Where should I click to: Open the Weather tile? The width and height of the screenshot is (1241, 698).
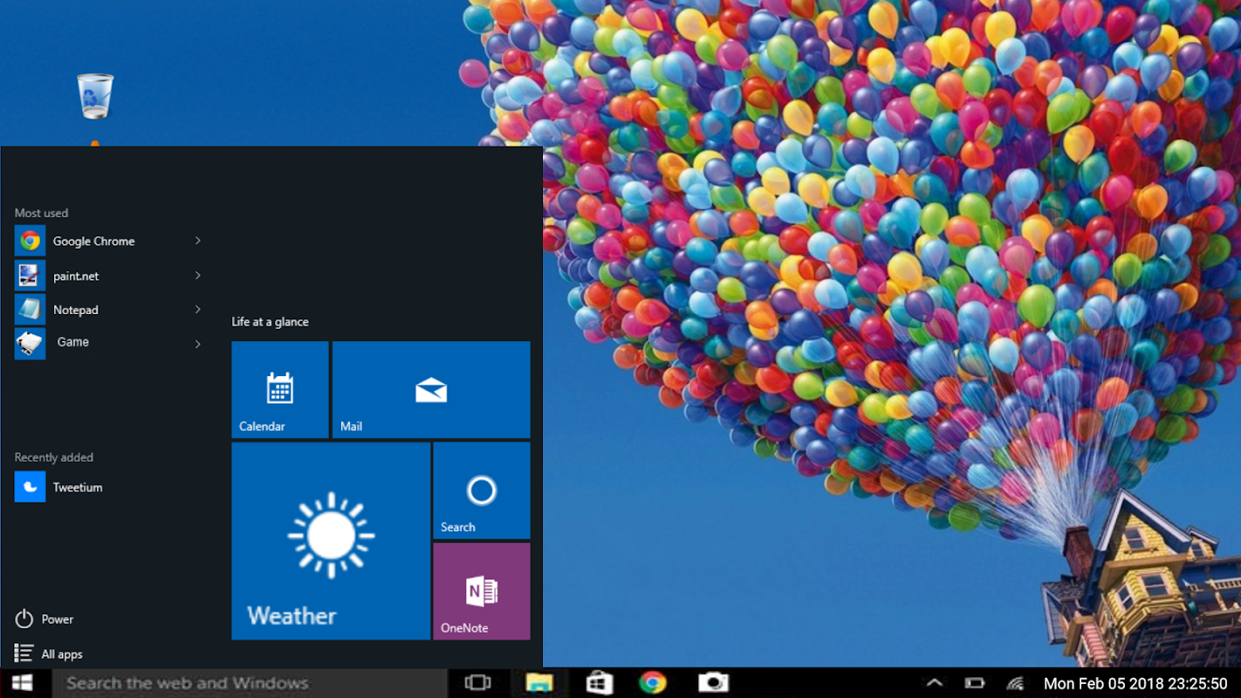(x=331, y=541)
